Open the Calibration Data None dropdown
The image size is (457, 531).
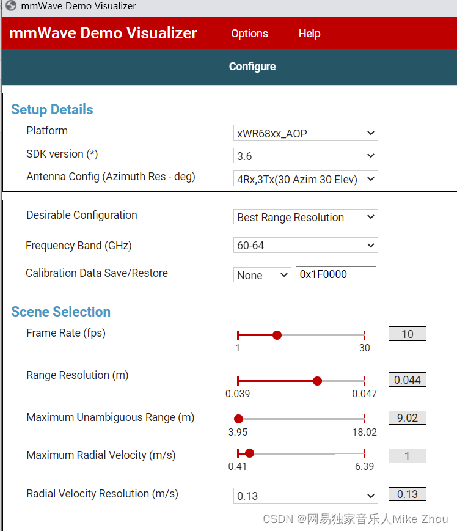point(262,274)
